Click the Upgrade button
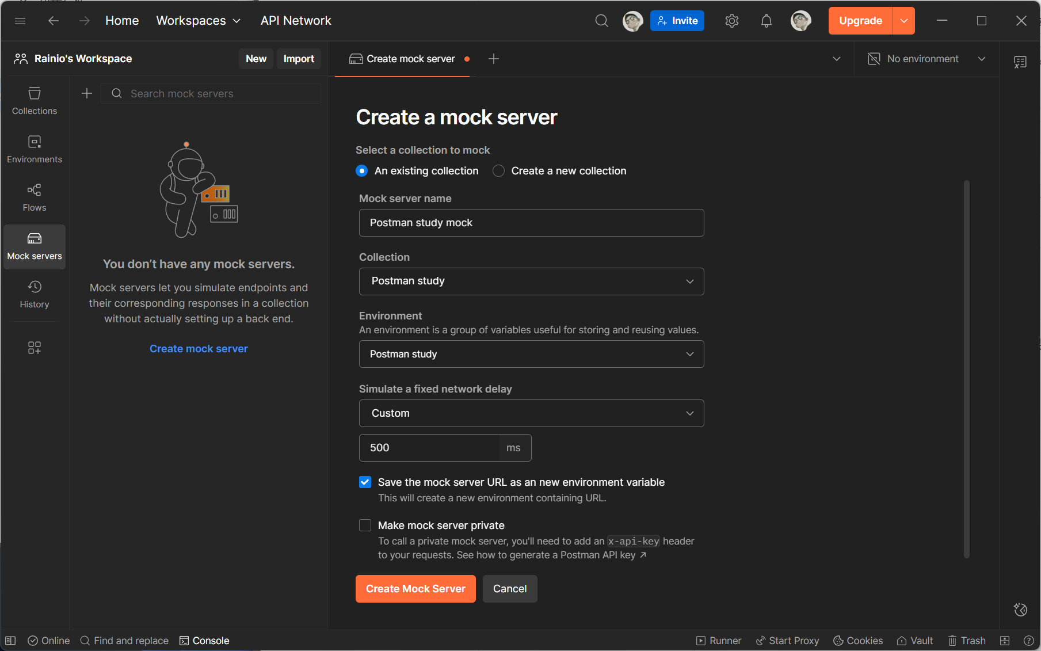Screen dimensions: 1041x651 click(x=860, y=21)
